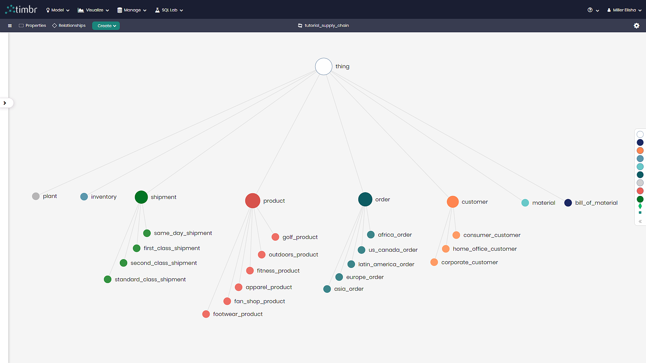The width and height of the screenshot is (646, 363).
Task: Click the timbr logo
Action: tap(21, 9)
